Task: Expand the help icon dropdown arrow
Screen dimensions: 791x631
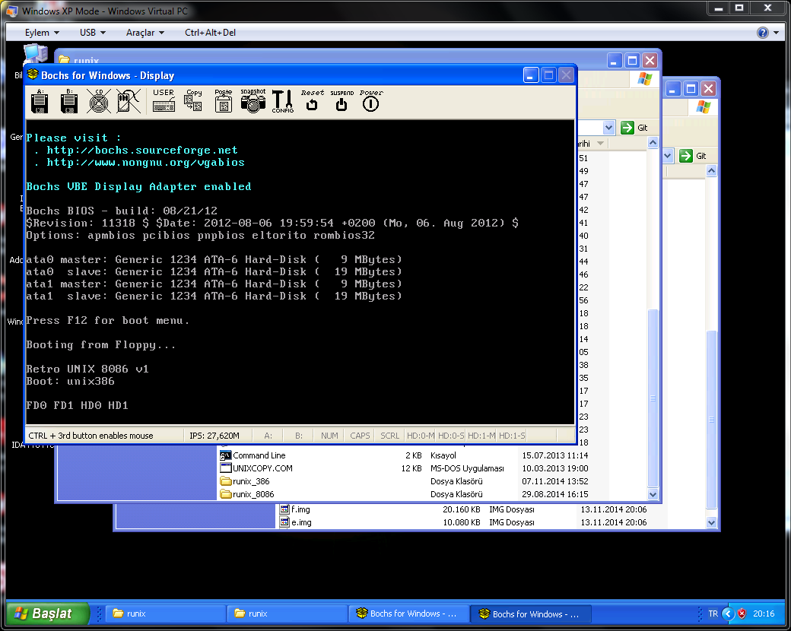Action: point(776,33)
